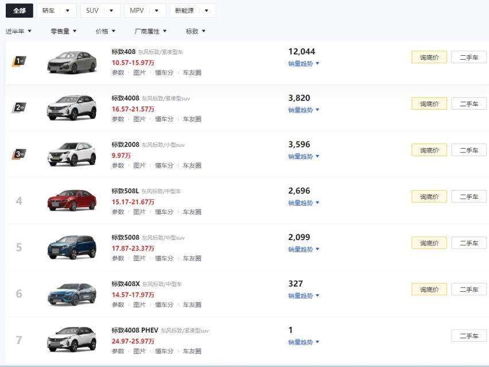Open the 标致2008 car thumbnail
This screenshot has height=367, width=489.
(72, 154)
